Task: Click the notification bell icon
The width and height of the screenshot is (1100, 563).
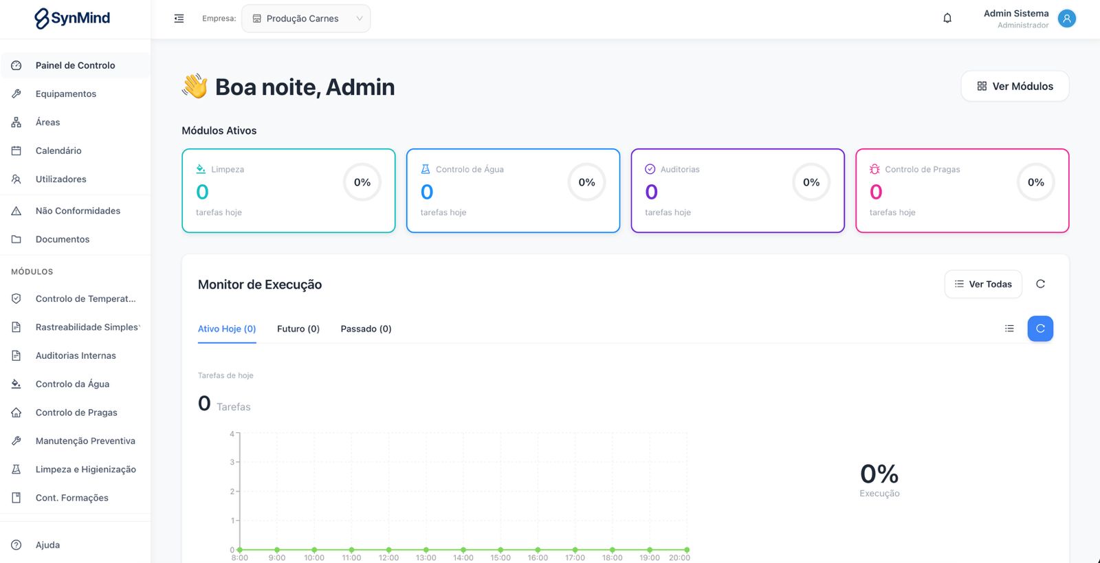Action: point(947,19)
